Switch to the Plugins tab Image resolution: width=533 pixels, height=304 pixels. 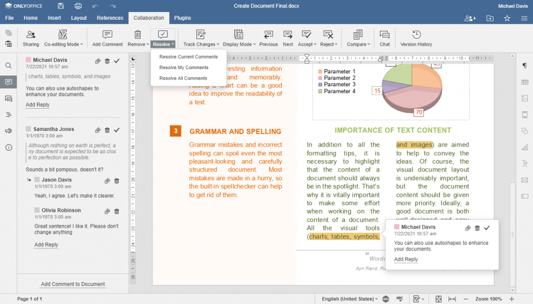[183, 18]
